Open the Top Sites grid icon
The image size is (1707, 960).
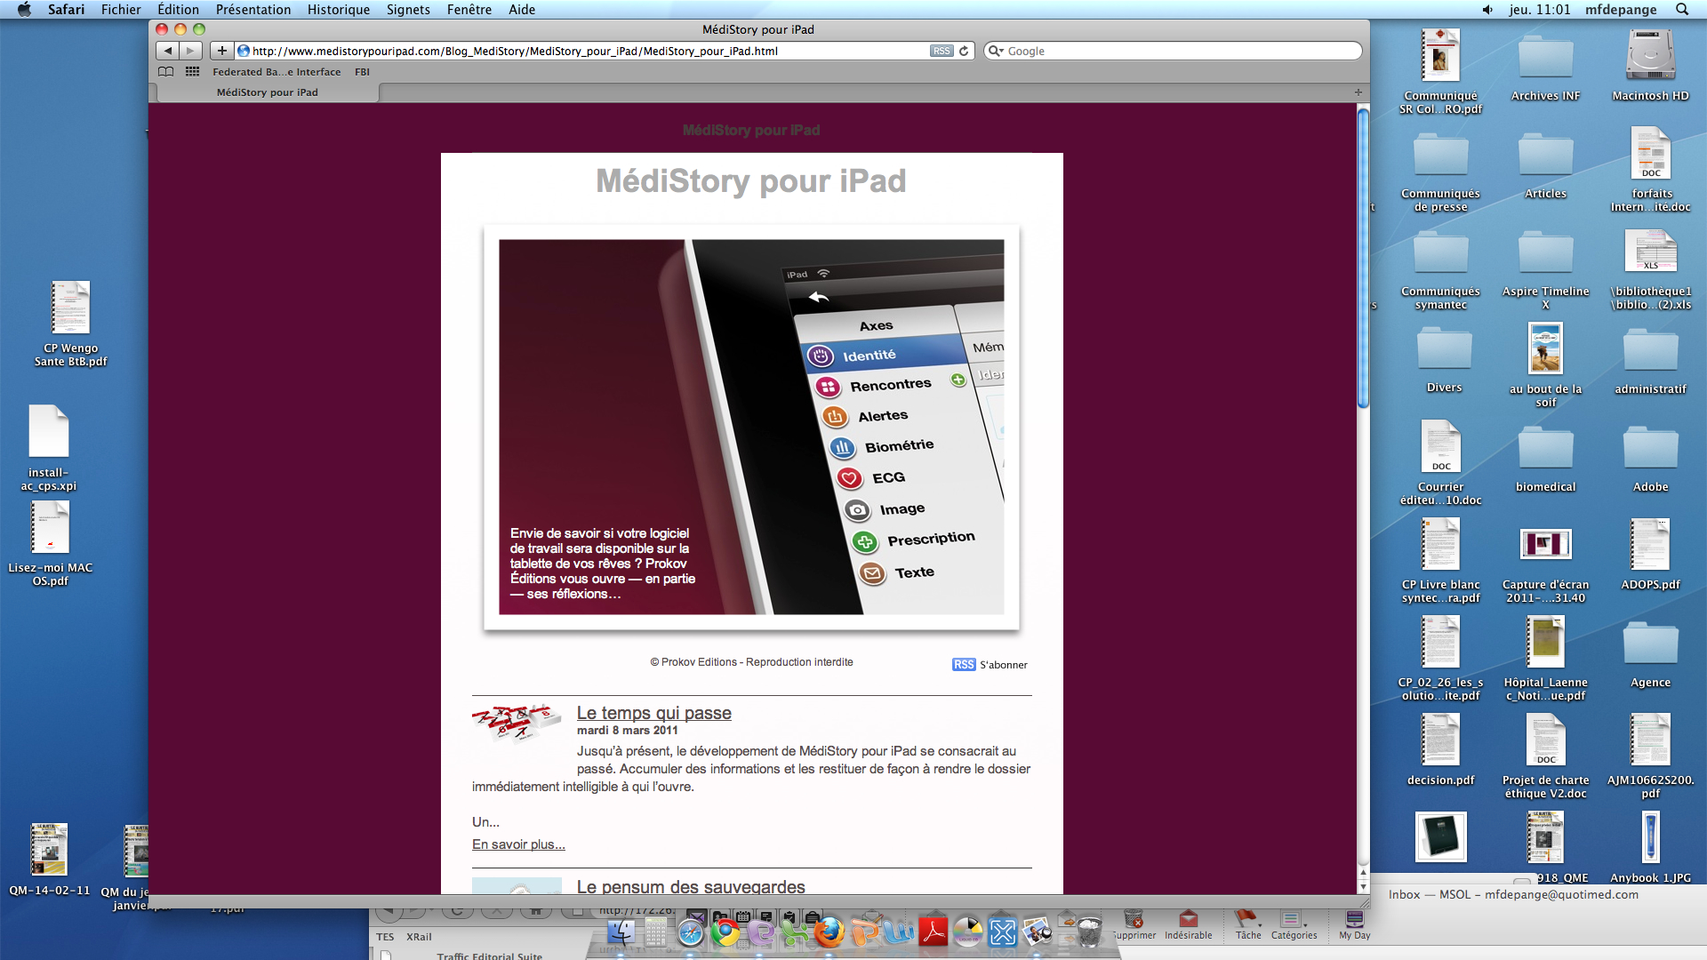(192, 72)
